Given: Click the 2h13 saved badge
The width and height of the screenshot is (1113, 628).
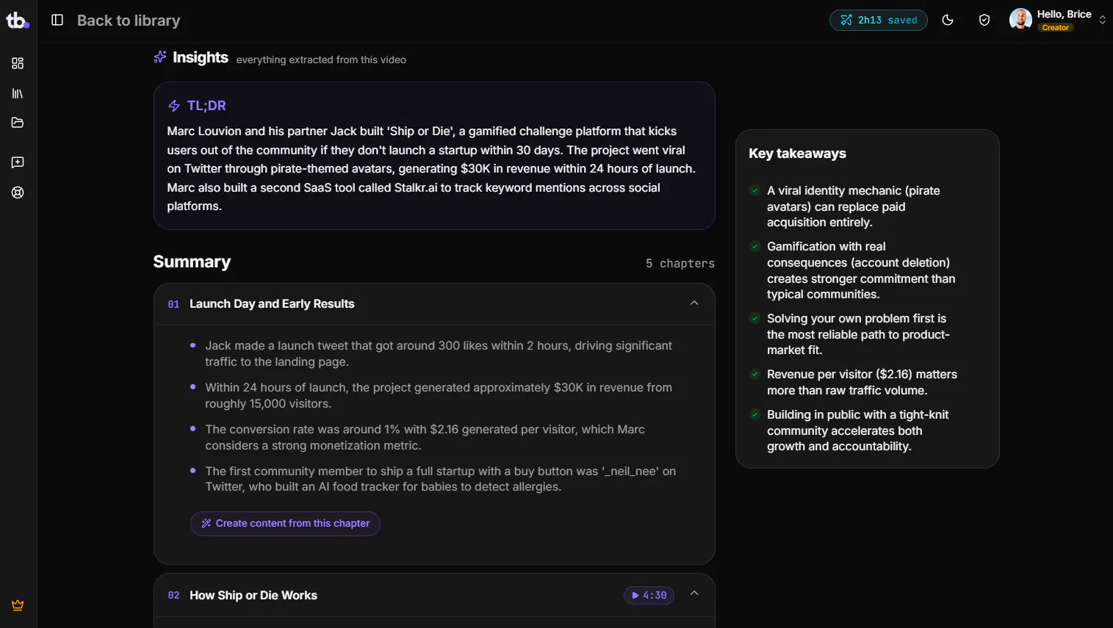Looking at the screenshot, I should coord(879,21).
